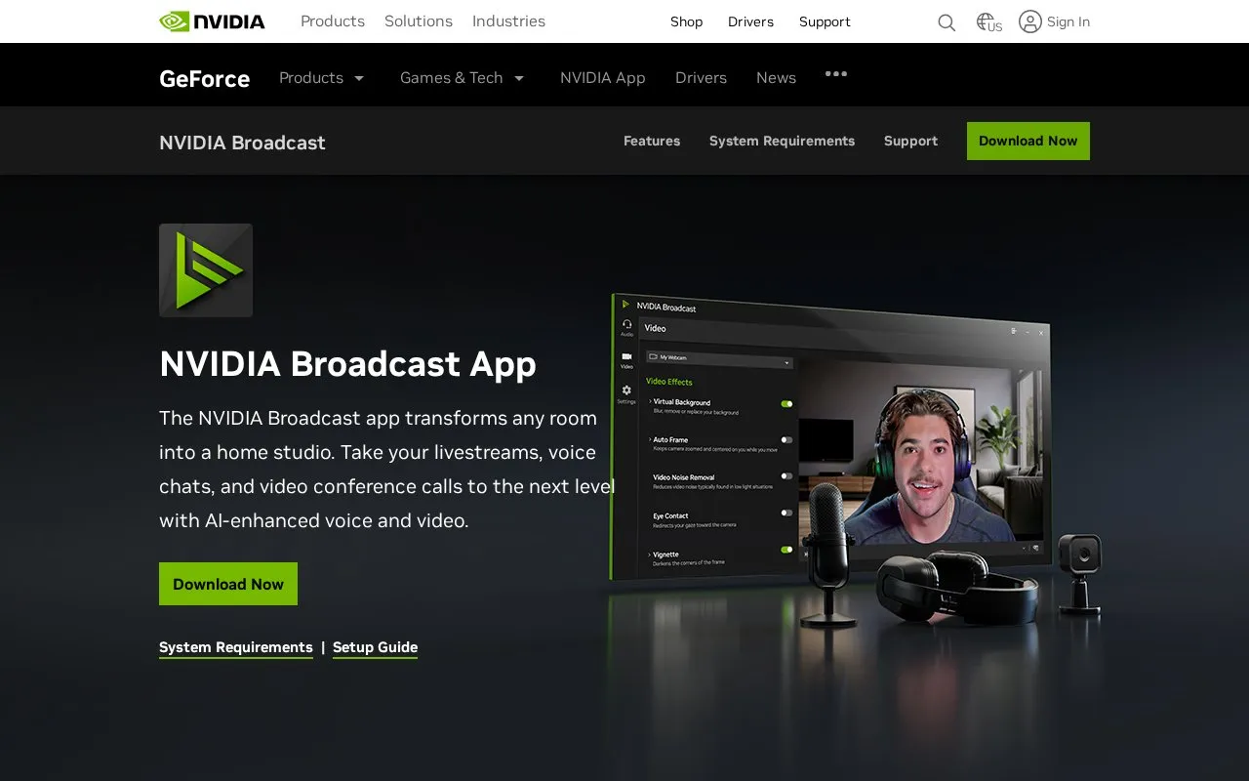Screen dimensions: 1249x781
Task: Open NVIDIA App in GeForce nav
Action: coord(603,78)
